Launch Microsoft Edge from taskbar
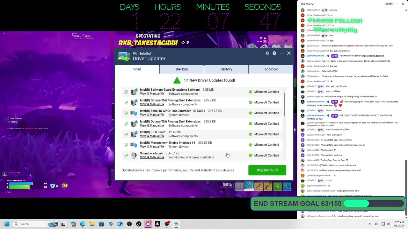The height and width of the screenshot is (229, 408). [x=83, y=224]
